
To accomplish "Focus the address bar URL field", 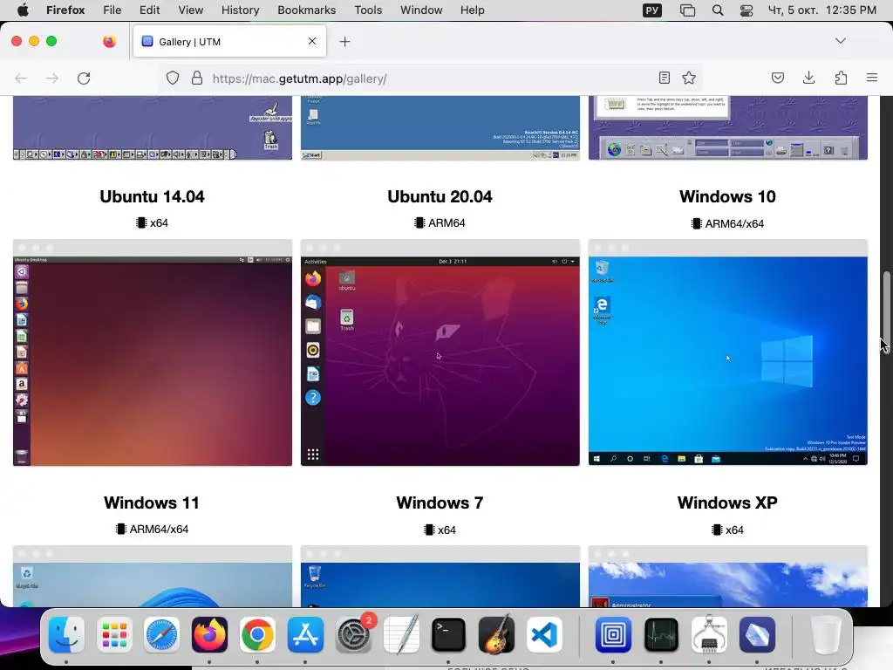I will 433,79.
